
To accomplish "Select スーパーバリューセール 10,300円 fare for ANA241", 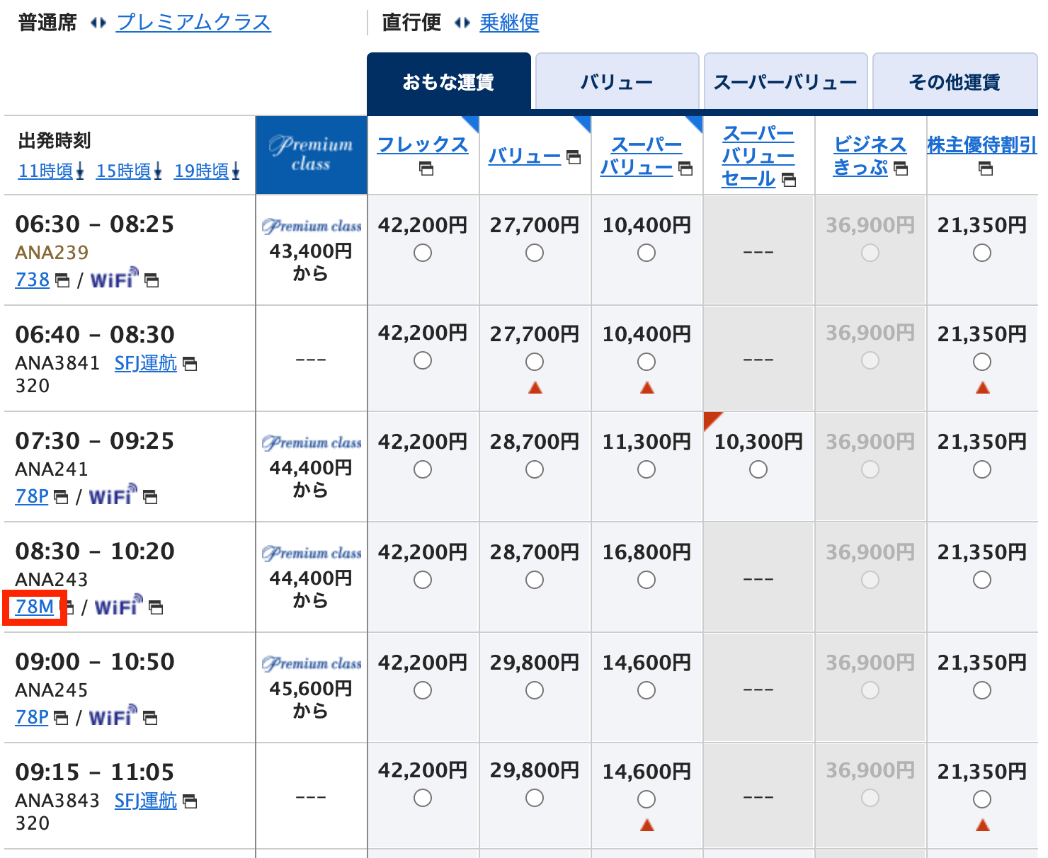I will (758, 469).
